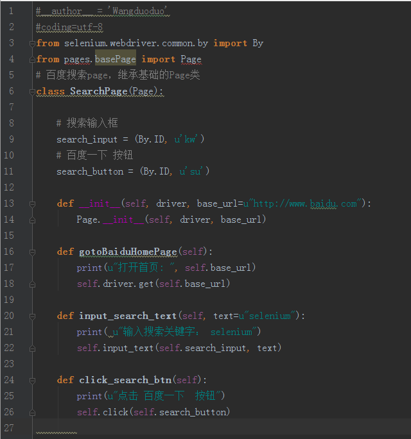This screenshot has width=411, height=439.
Task: Click line number 27 in the gutter
Action: (x=9, y=428)
